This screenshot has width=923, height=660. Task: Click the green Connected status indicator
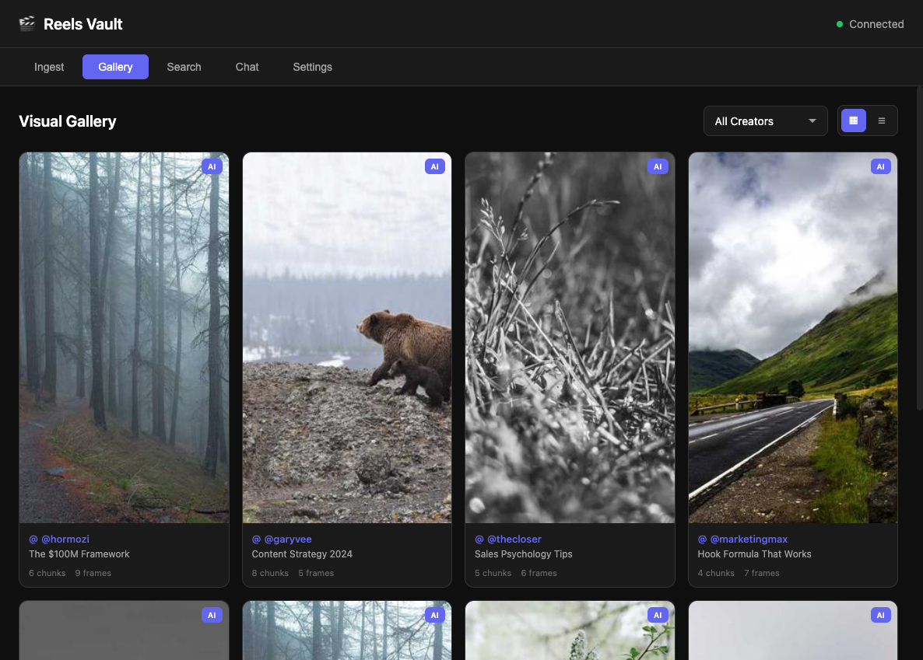[x=840, y=24]
